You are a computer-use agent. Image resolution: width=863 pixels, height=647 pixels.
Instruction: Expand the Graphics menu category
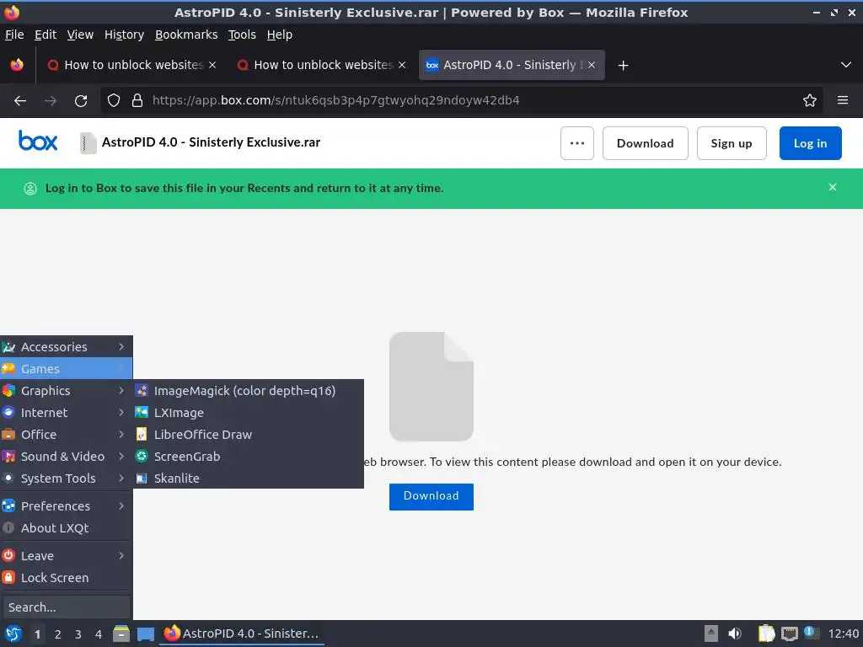[x=66, y=391]
